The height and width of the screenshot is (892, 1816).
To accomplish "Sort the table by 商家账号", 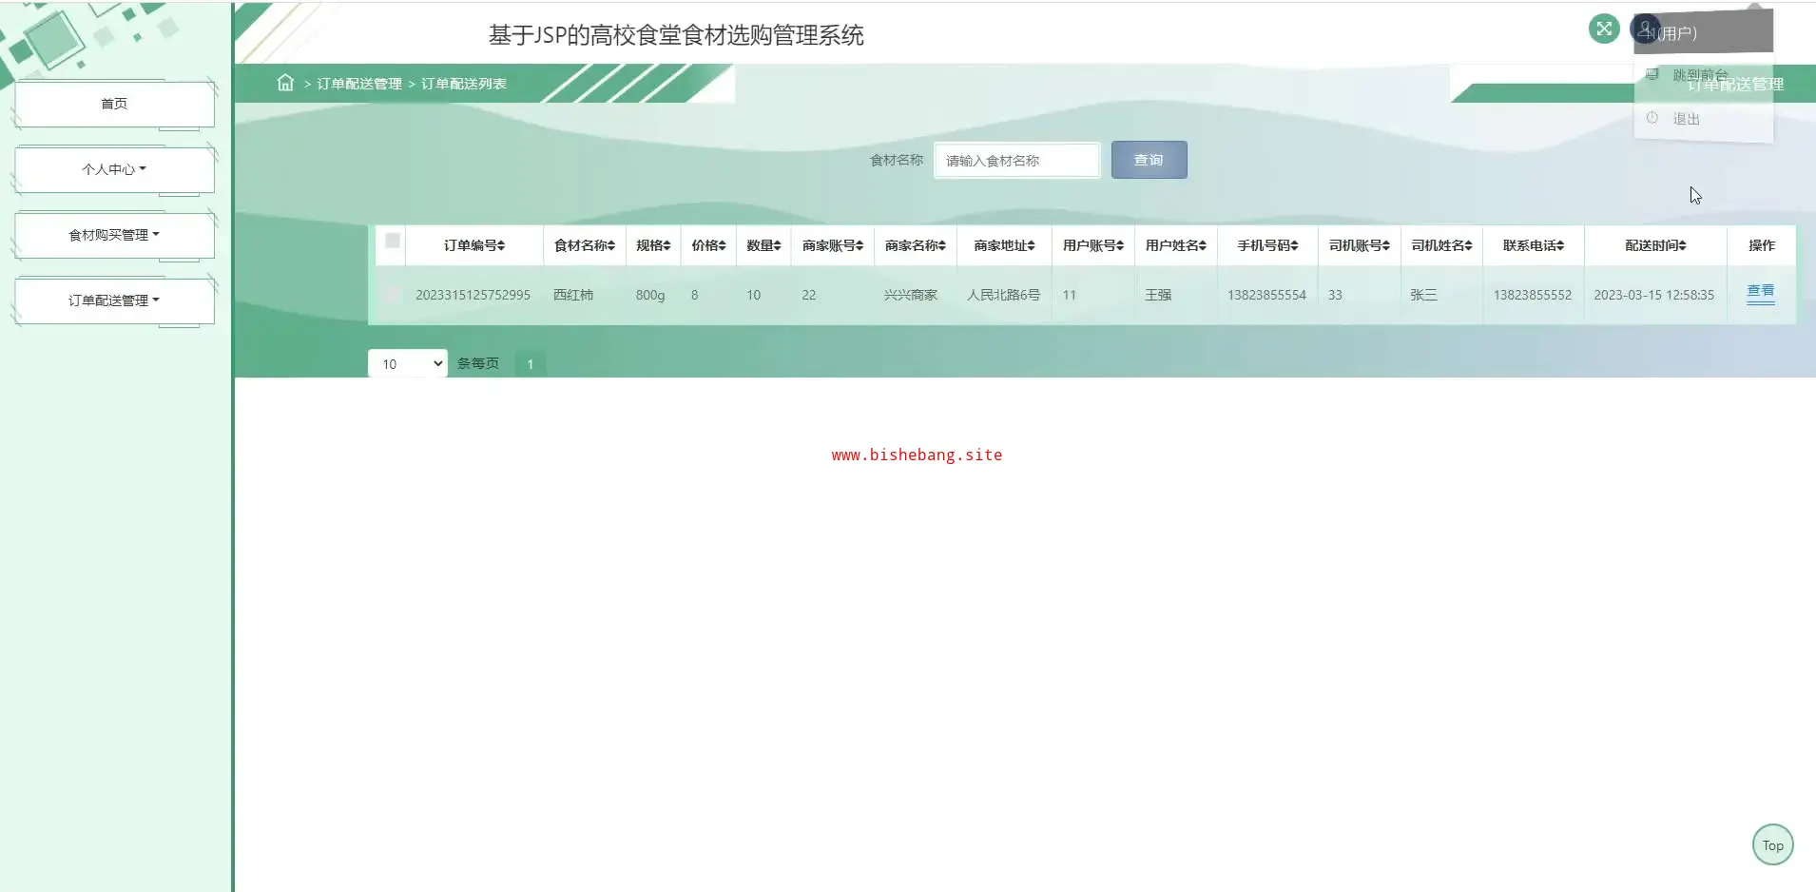I will [833, 245].
